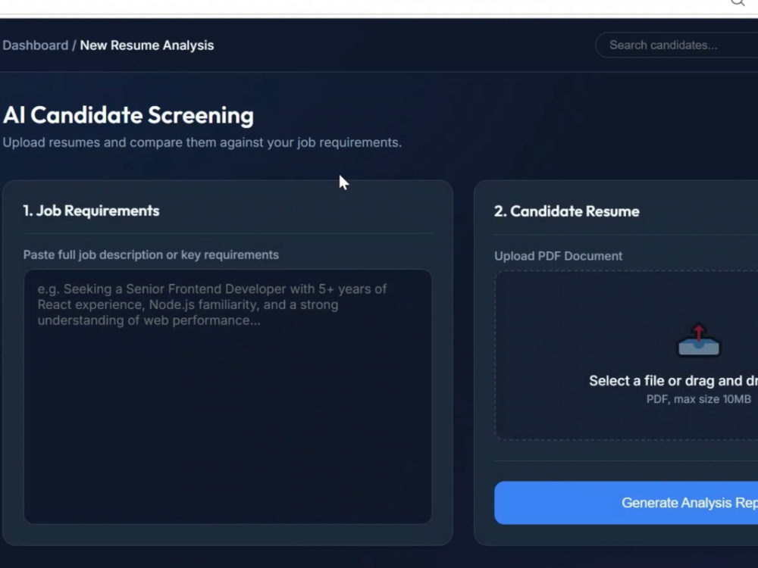Select the 'Select a file or drag' text
The image size is (758, 568).
click(673, 381)
